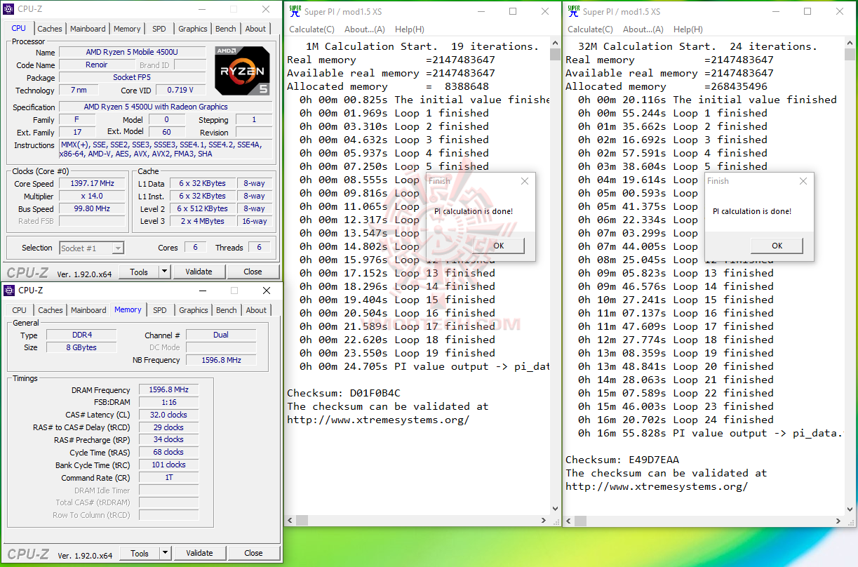Screen dimensions: 858x567
Task: Click Checksum E49D7EAA text in 32M window
Action: 622,460
